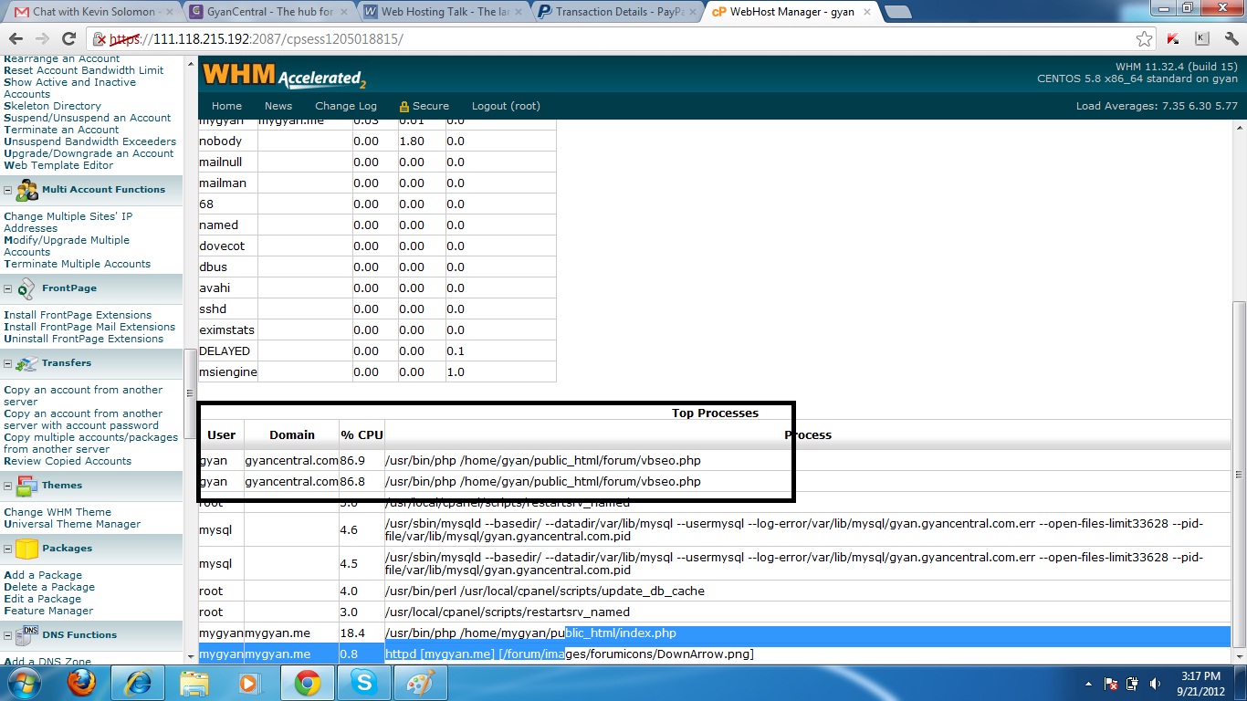Screen dimensions: 1247x701
Task: Click the taskbar clock showing 3:17 PM
Action: pyautogui.click(x=1200, y=684)
